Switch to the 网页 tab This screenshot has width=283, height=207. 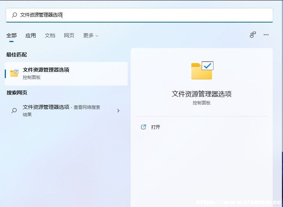coord(69,35)
